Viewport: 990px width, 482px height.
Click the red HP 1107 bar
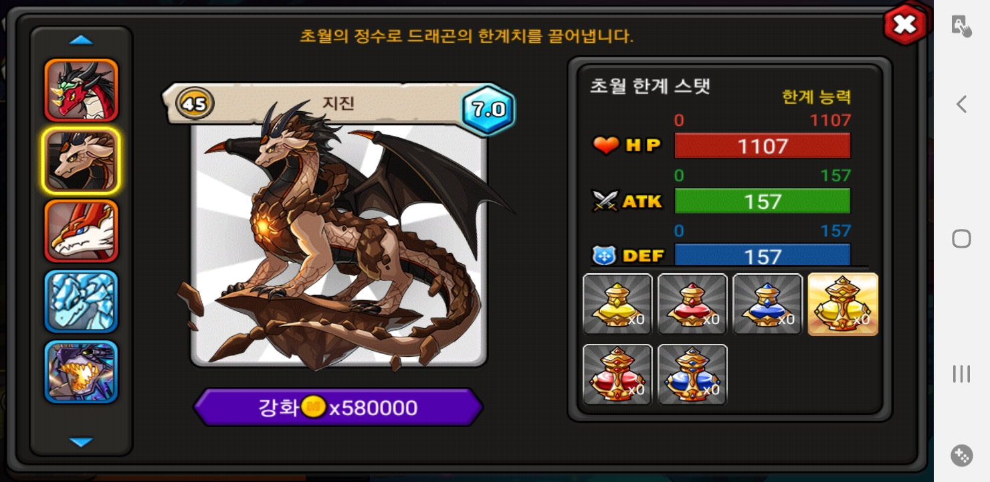pyautogui.click(x=763, y=146)
